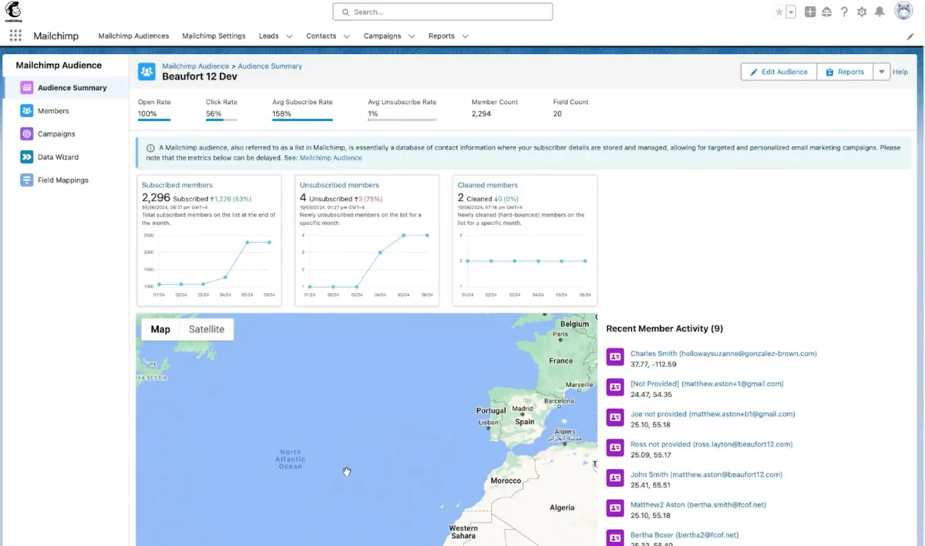Click the Click Rate progress bar

(221, 120)
